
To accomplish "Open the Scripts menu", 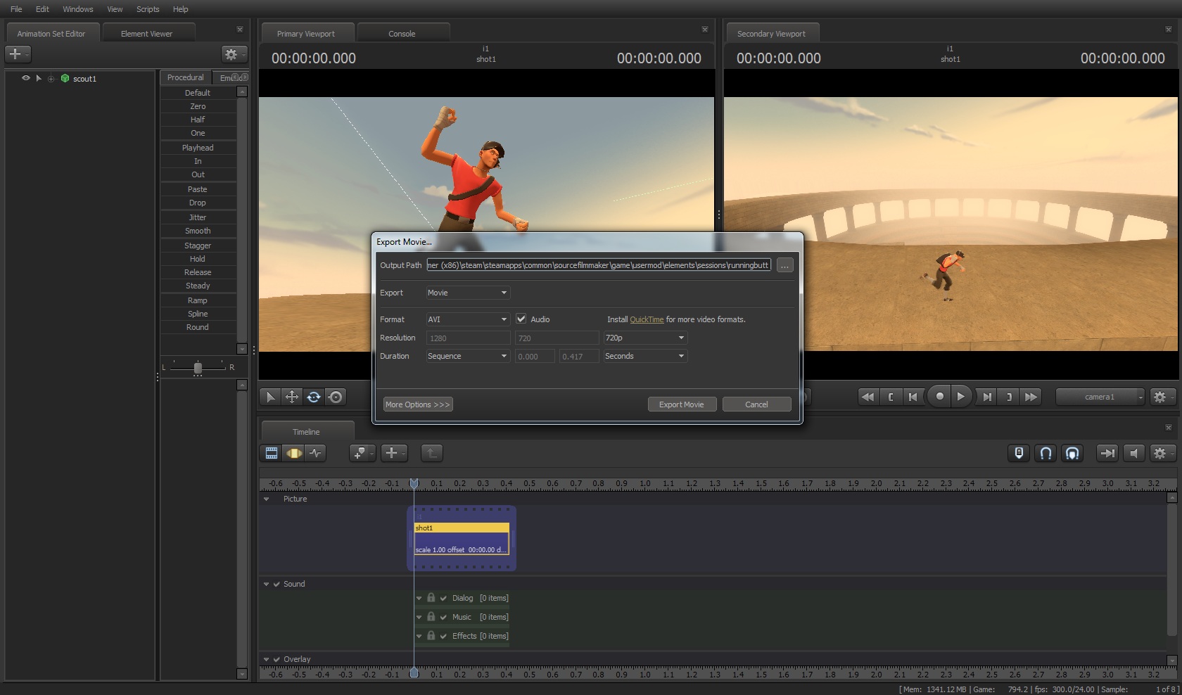I will 148,9.
